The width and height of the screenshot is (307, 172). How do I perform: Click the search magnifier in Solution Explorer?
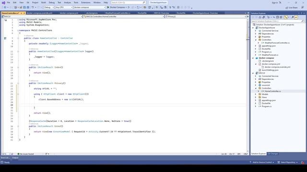coord(303,21)
